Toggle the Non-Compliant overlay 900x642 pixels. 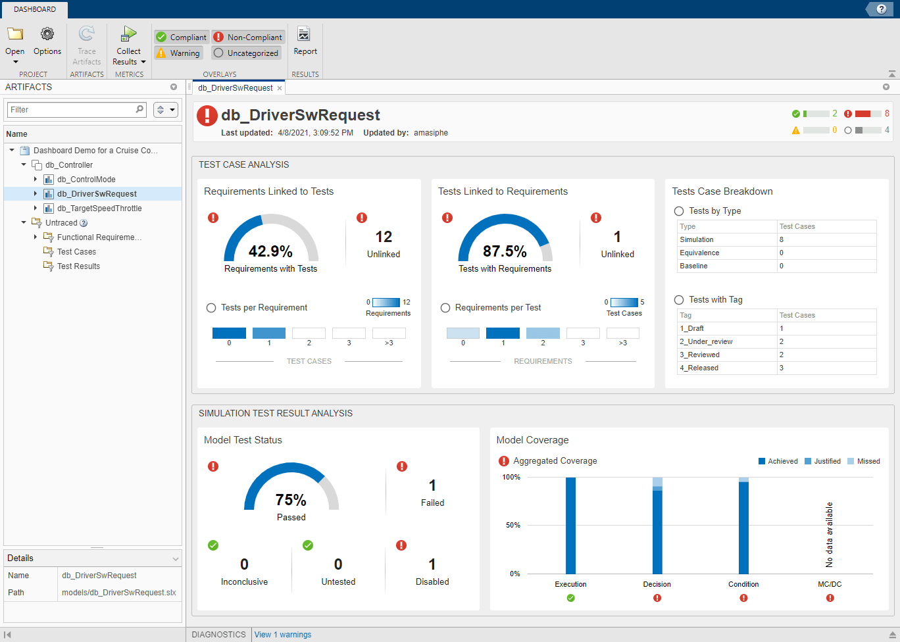(248, 37)
